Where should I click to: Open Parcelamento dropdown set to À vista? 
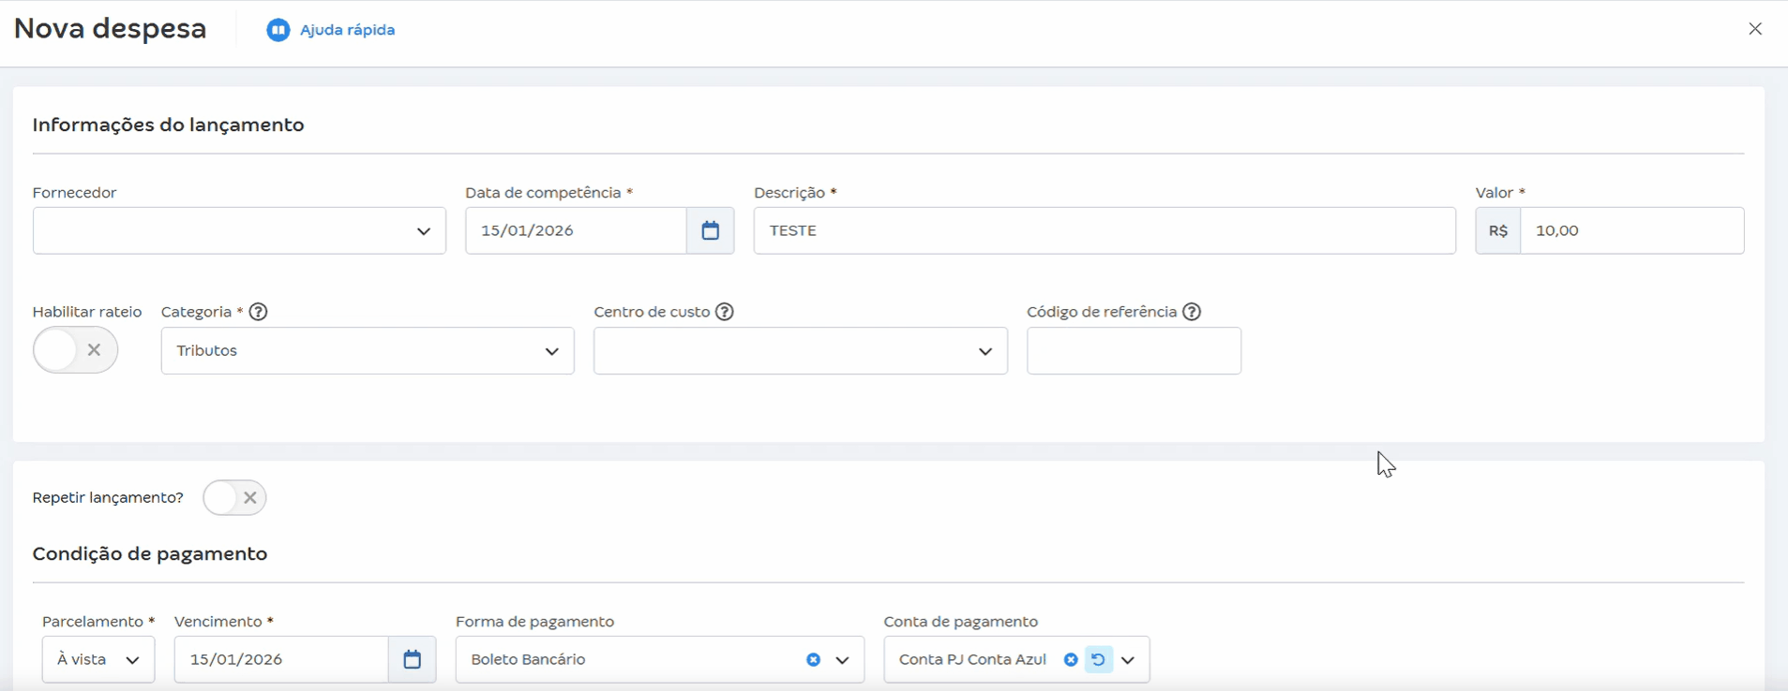pyautogui.click(x=133, y=660)
